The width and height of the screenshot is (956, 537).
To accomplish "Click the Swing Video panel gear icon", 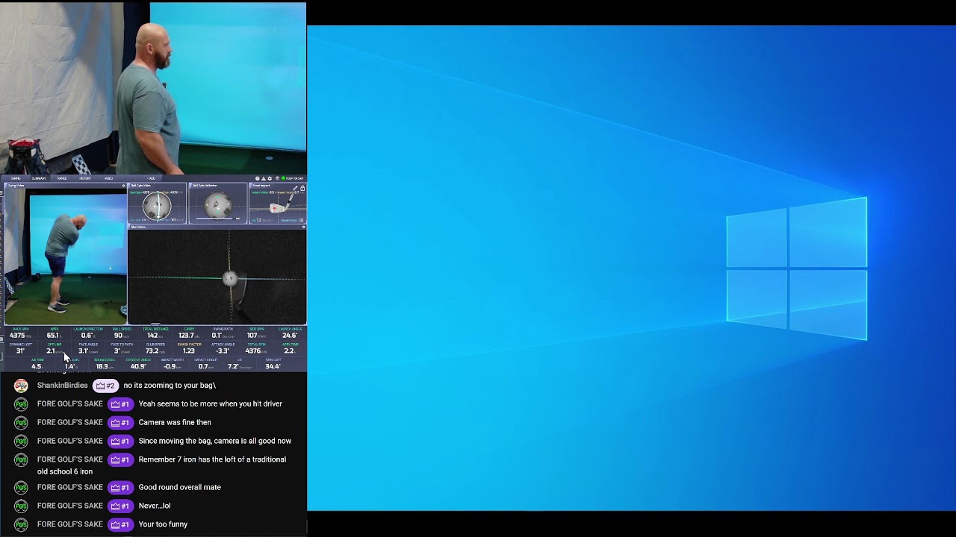I will pos(123,186).
